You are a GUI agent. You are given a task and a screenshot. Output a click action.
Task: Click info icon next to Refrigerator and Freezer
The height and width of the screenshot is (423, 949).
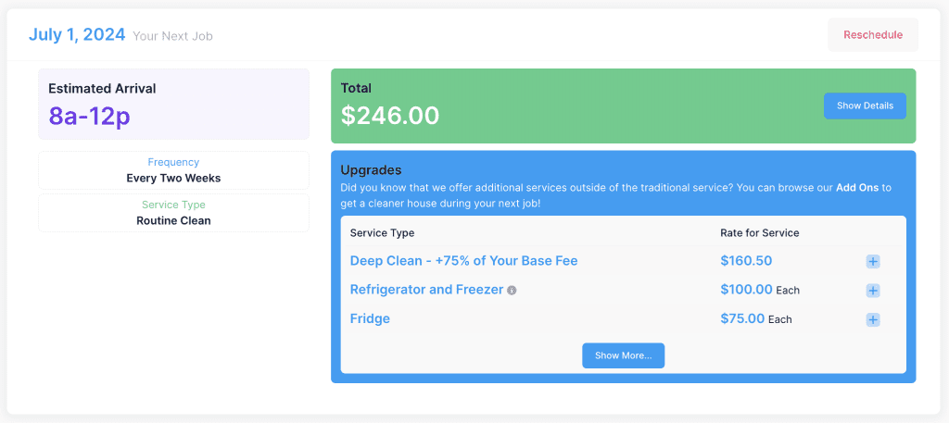click(x=512, y=291)
